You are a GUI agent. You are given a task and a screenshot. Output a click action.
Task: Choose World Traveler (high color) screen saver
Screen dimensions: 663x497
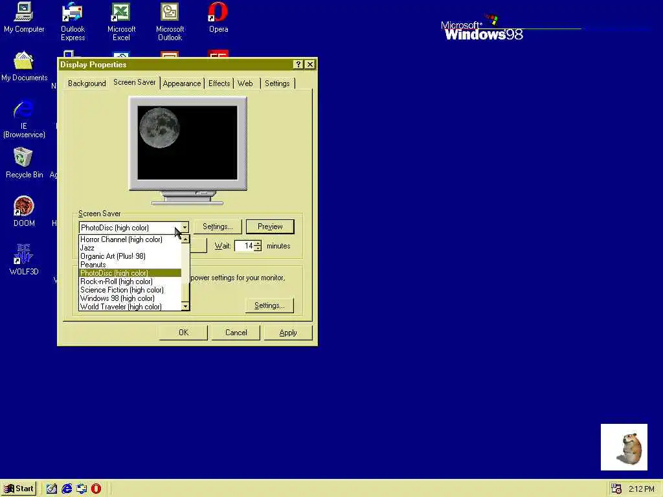tap(129, 307)
